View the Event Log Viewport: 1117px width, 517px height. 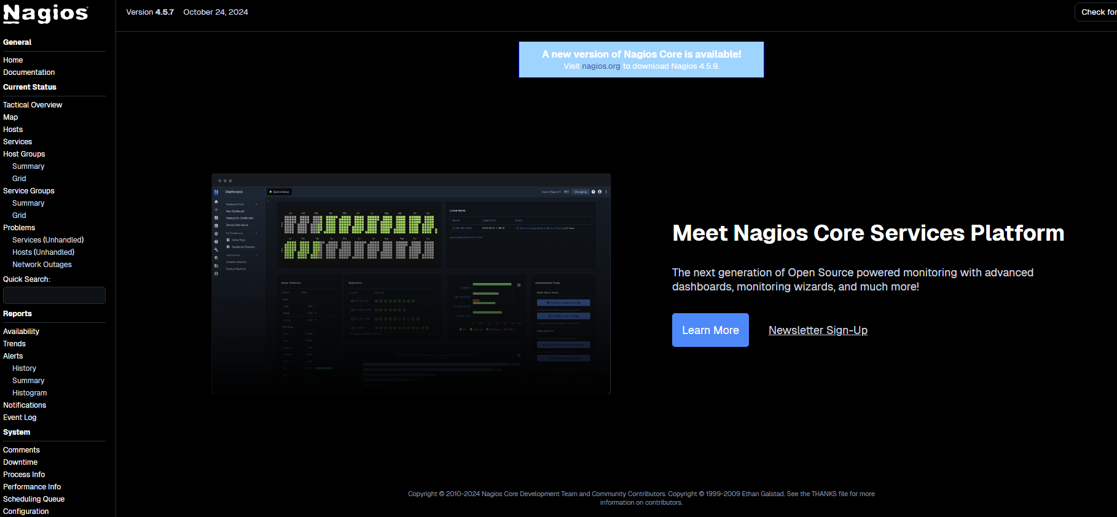coord(20,418)
